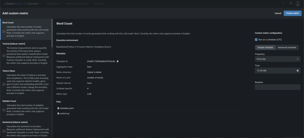304x138 pixels.
Task: Open Run history tab
Action: coord(99,4)
